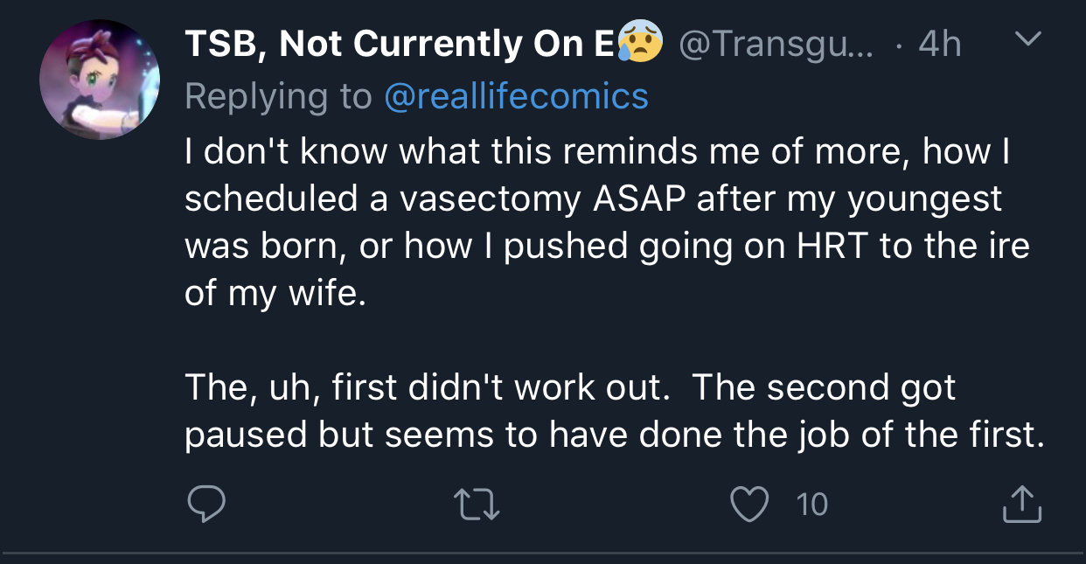Open TSB's profile picture avatar
Screen dimensions: 1086x564
[99, 80]
